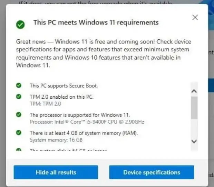Click the 'TPM 2.0 enabled on this PC' text

(61, 97)
